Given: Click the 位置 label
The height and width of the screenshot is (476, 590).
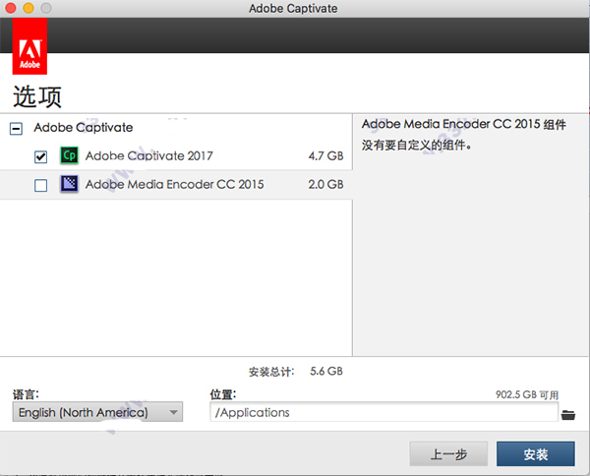Looking at the screenshot, I should tap(223, 394).
